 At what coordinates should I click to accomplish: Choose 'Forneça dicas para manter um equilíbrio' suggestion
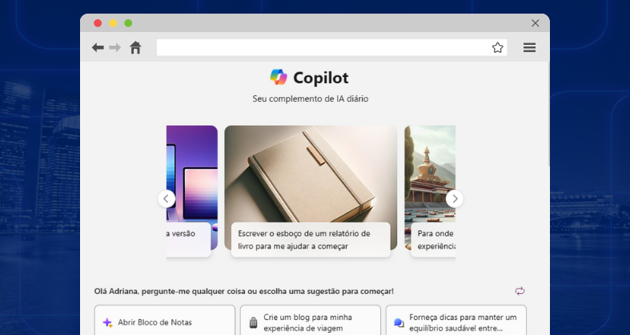click(456, 320)
